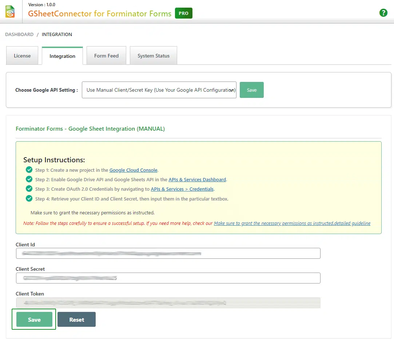Click the Step 2 green checkmark icon
The height and width of the screenshot is (345, 394).
[29, 179]
